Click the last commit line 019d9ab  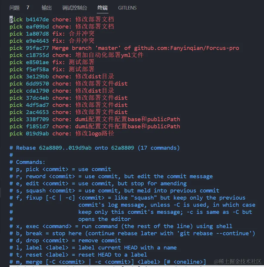point(62,134)
